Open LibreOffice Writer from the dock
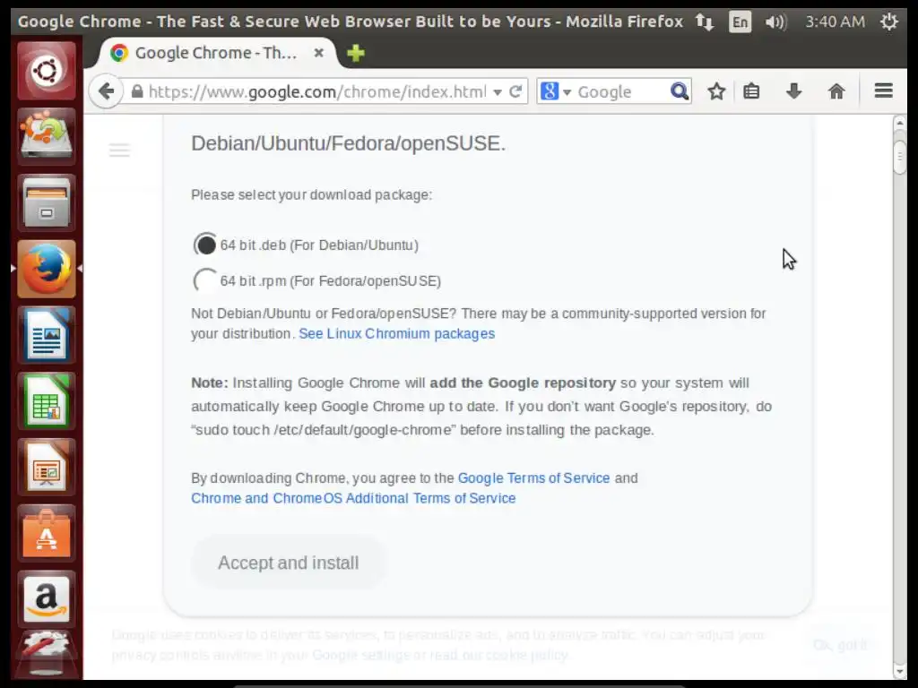This screenshot has width=918, height=688. point(47,335)
